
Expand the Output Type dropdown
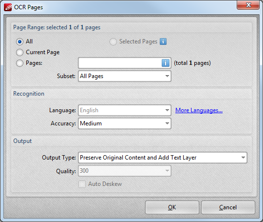point(163,158)
